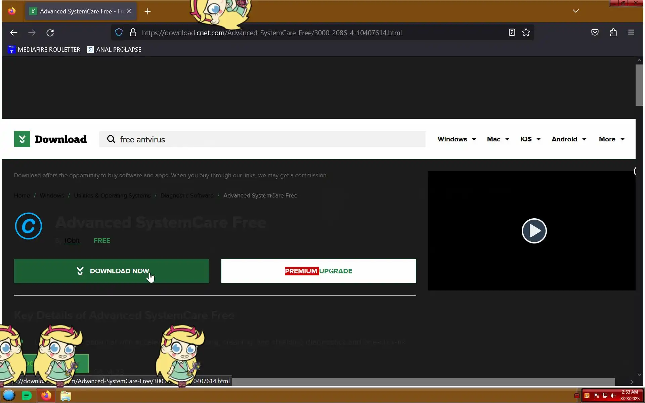Bookmark this page with the star icon
The height and width of the screenshot is (403, 645).
(x=526, y=33)
